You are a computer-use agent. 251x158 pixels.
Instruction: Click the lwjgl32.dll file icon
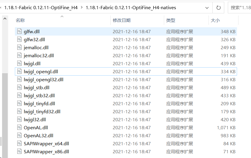[x=19, y=119]
